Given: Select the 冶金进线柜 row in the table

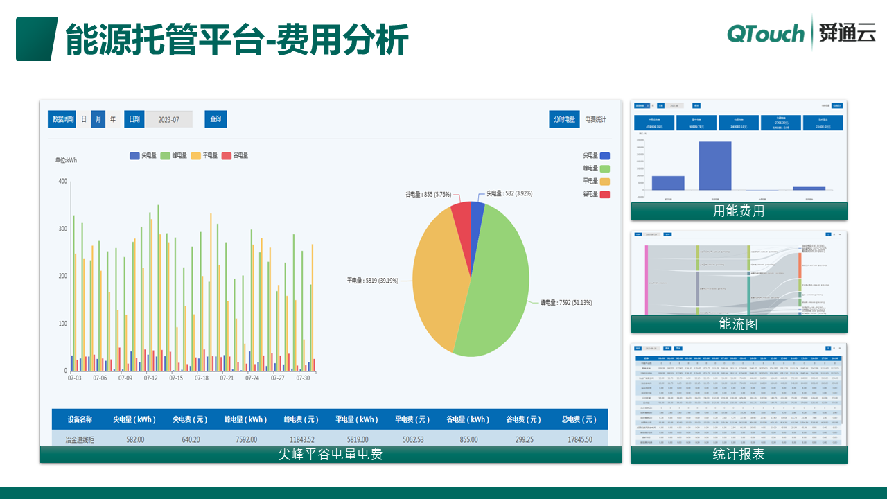Looking at the screenshot, I should tap(79, 439).
